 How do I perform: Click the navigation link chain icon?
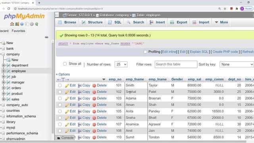point(46,37)
